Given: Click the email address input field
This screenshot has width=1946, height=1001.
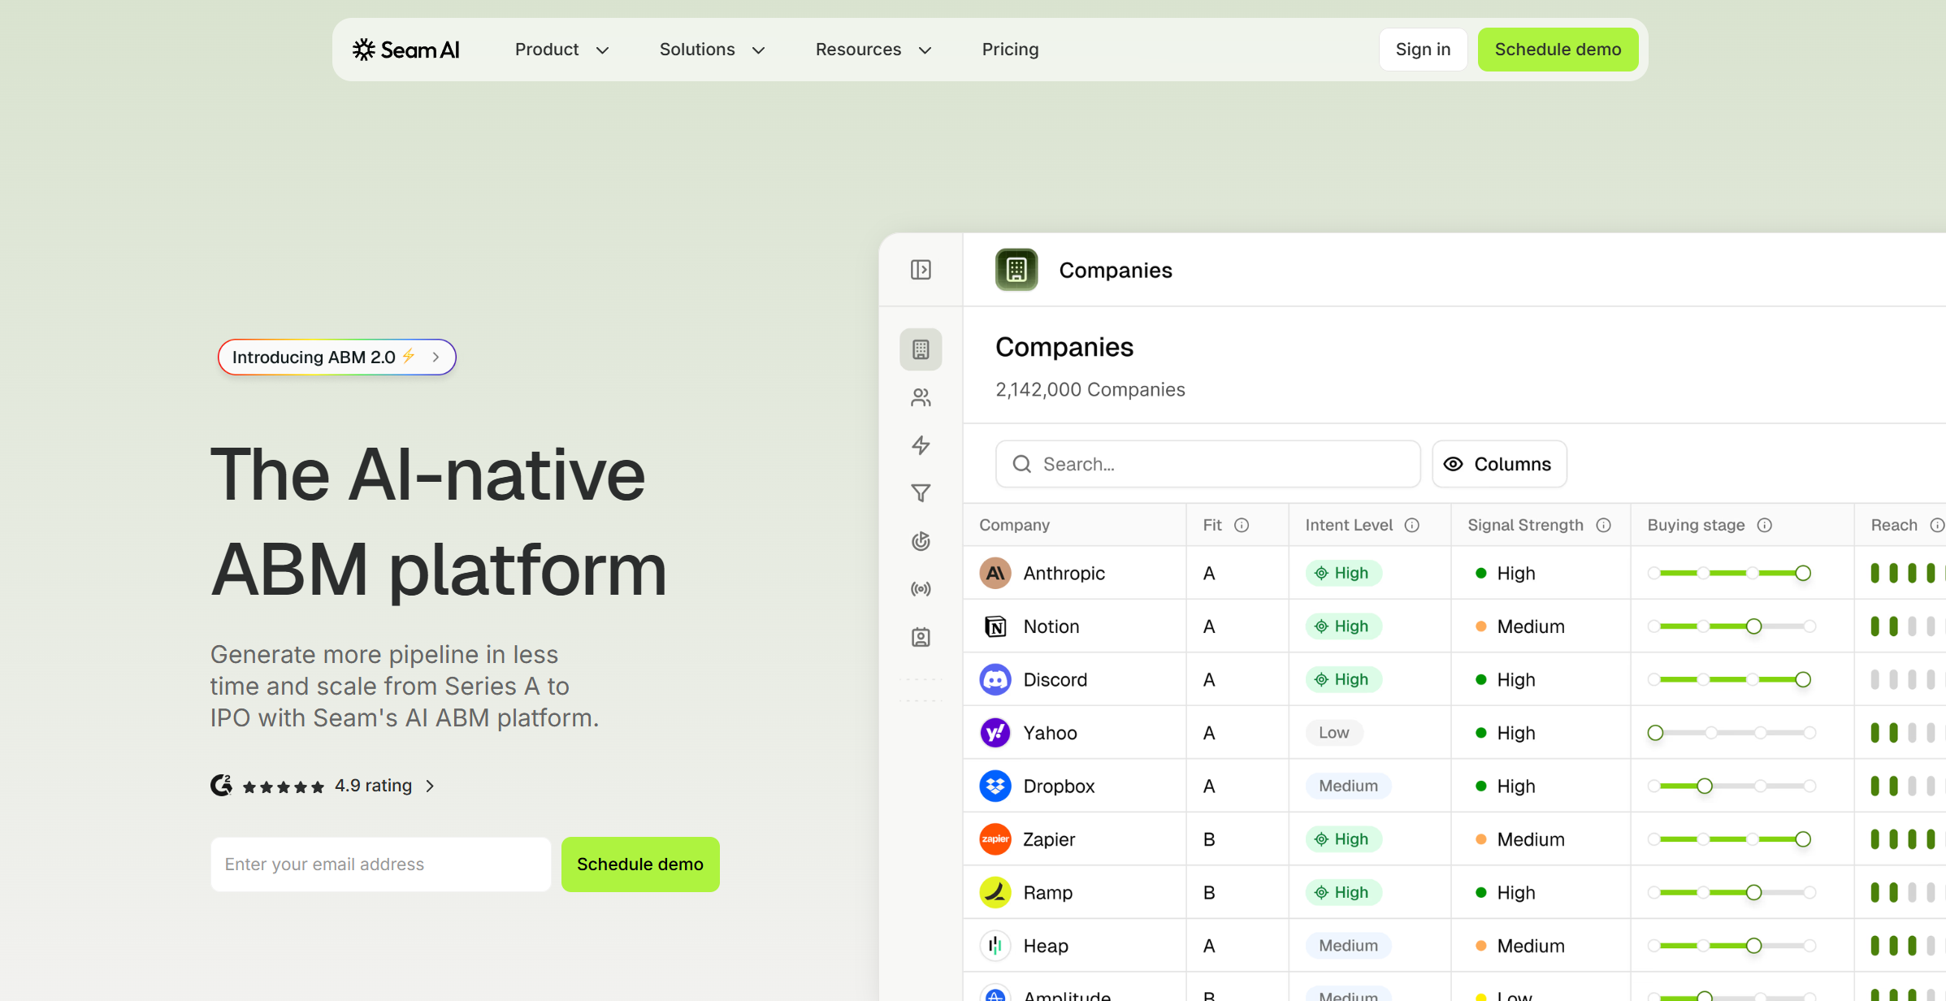Looking at the screenshot, I should [x=380, y=864].
